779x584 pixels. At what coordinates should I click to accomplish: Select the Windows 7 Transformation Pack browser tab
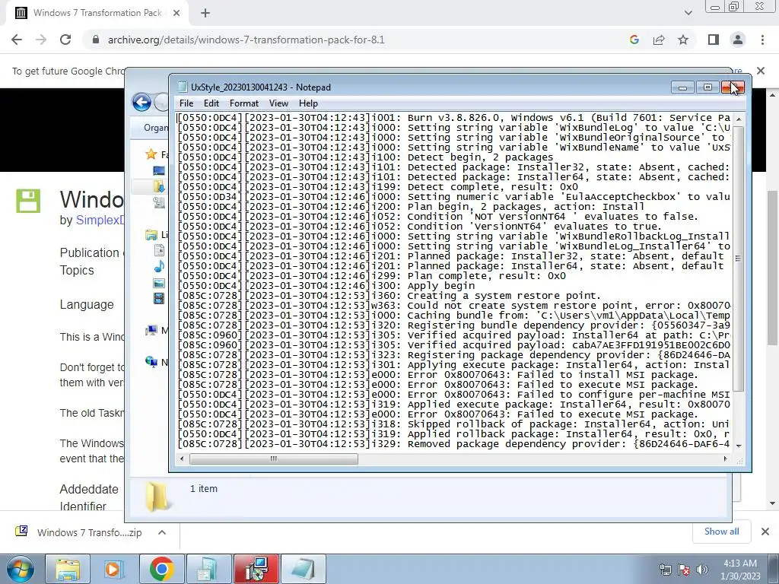(97, 13)
